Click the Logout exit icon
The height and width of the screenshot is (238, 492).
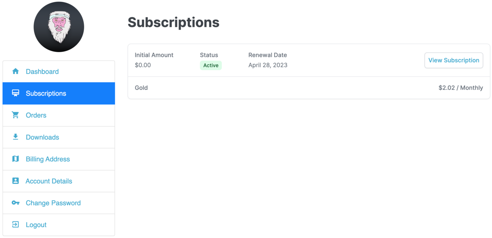[x=15, y=225]
